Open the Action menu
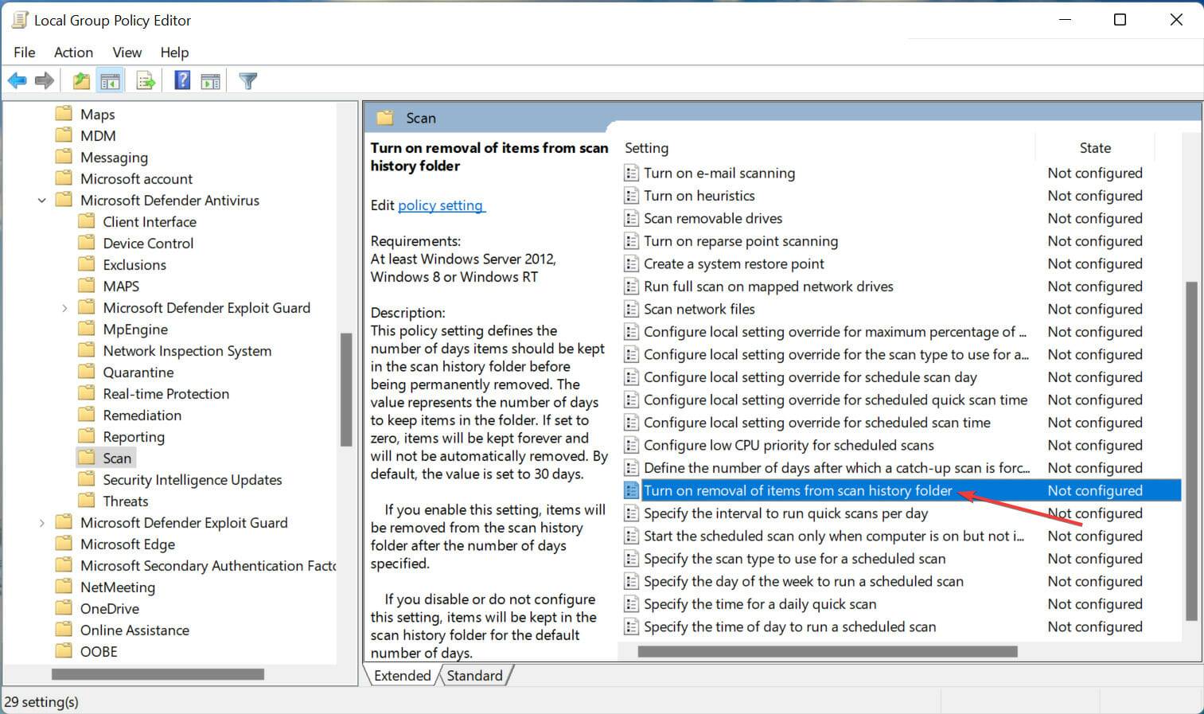Image resolution: width=1204 pixels, height=714 pixels. pos(73,52)
